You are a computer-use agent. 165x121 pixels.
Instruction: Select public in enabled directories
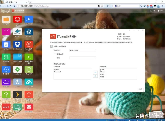click(102, 70)
